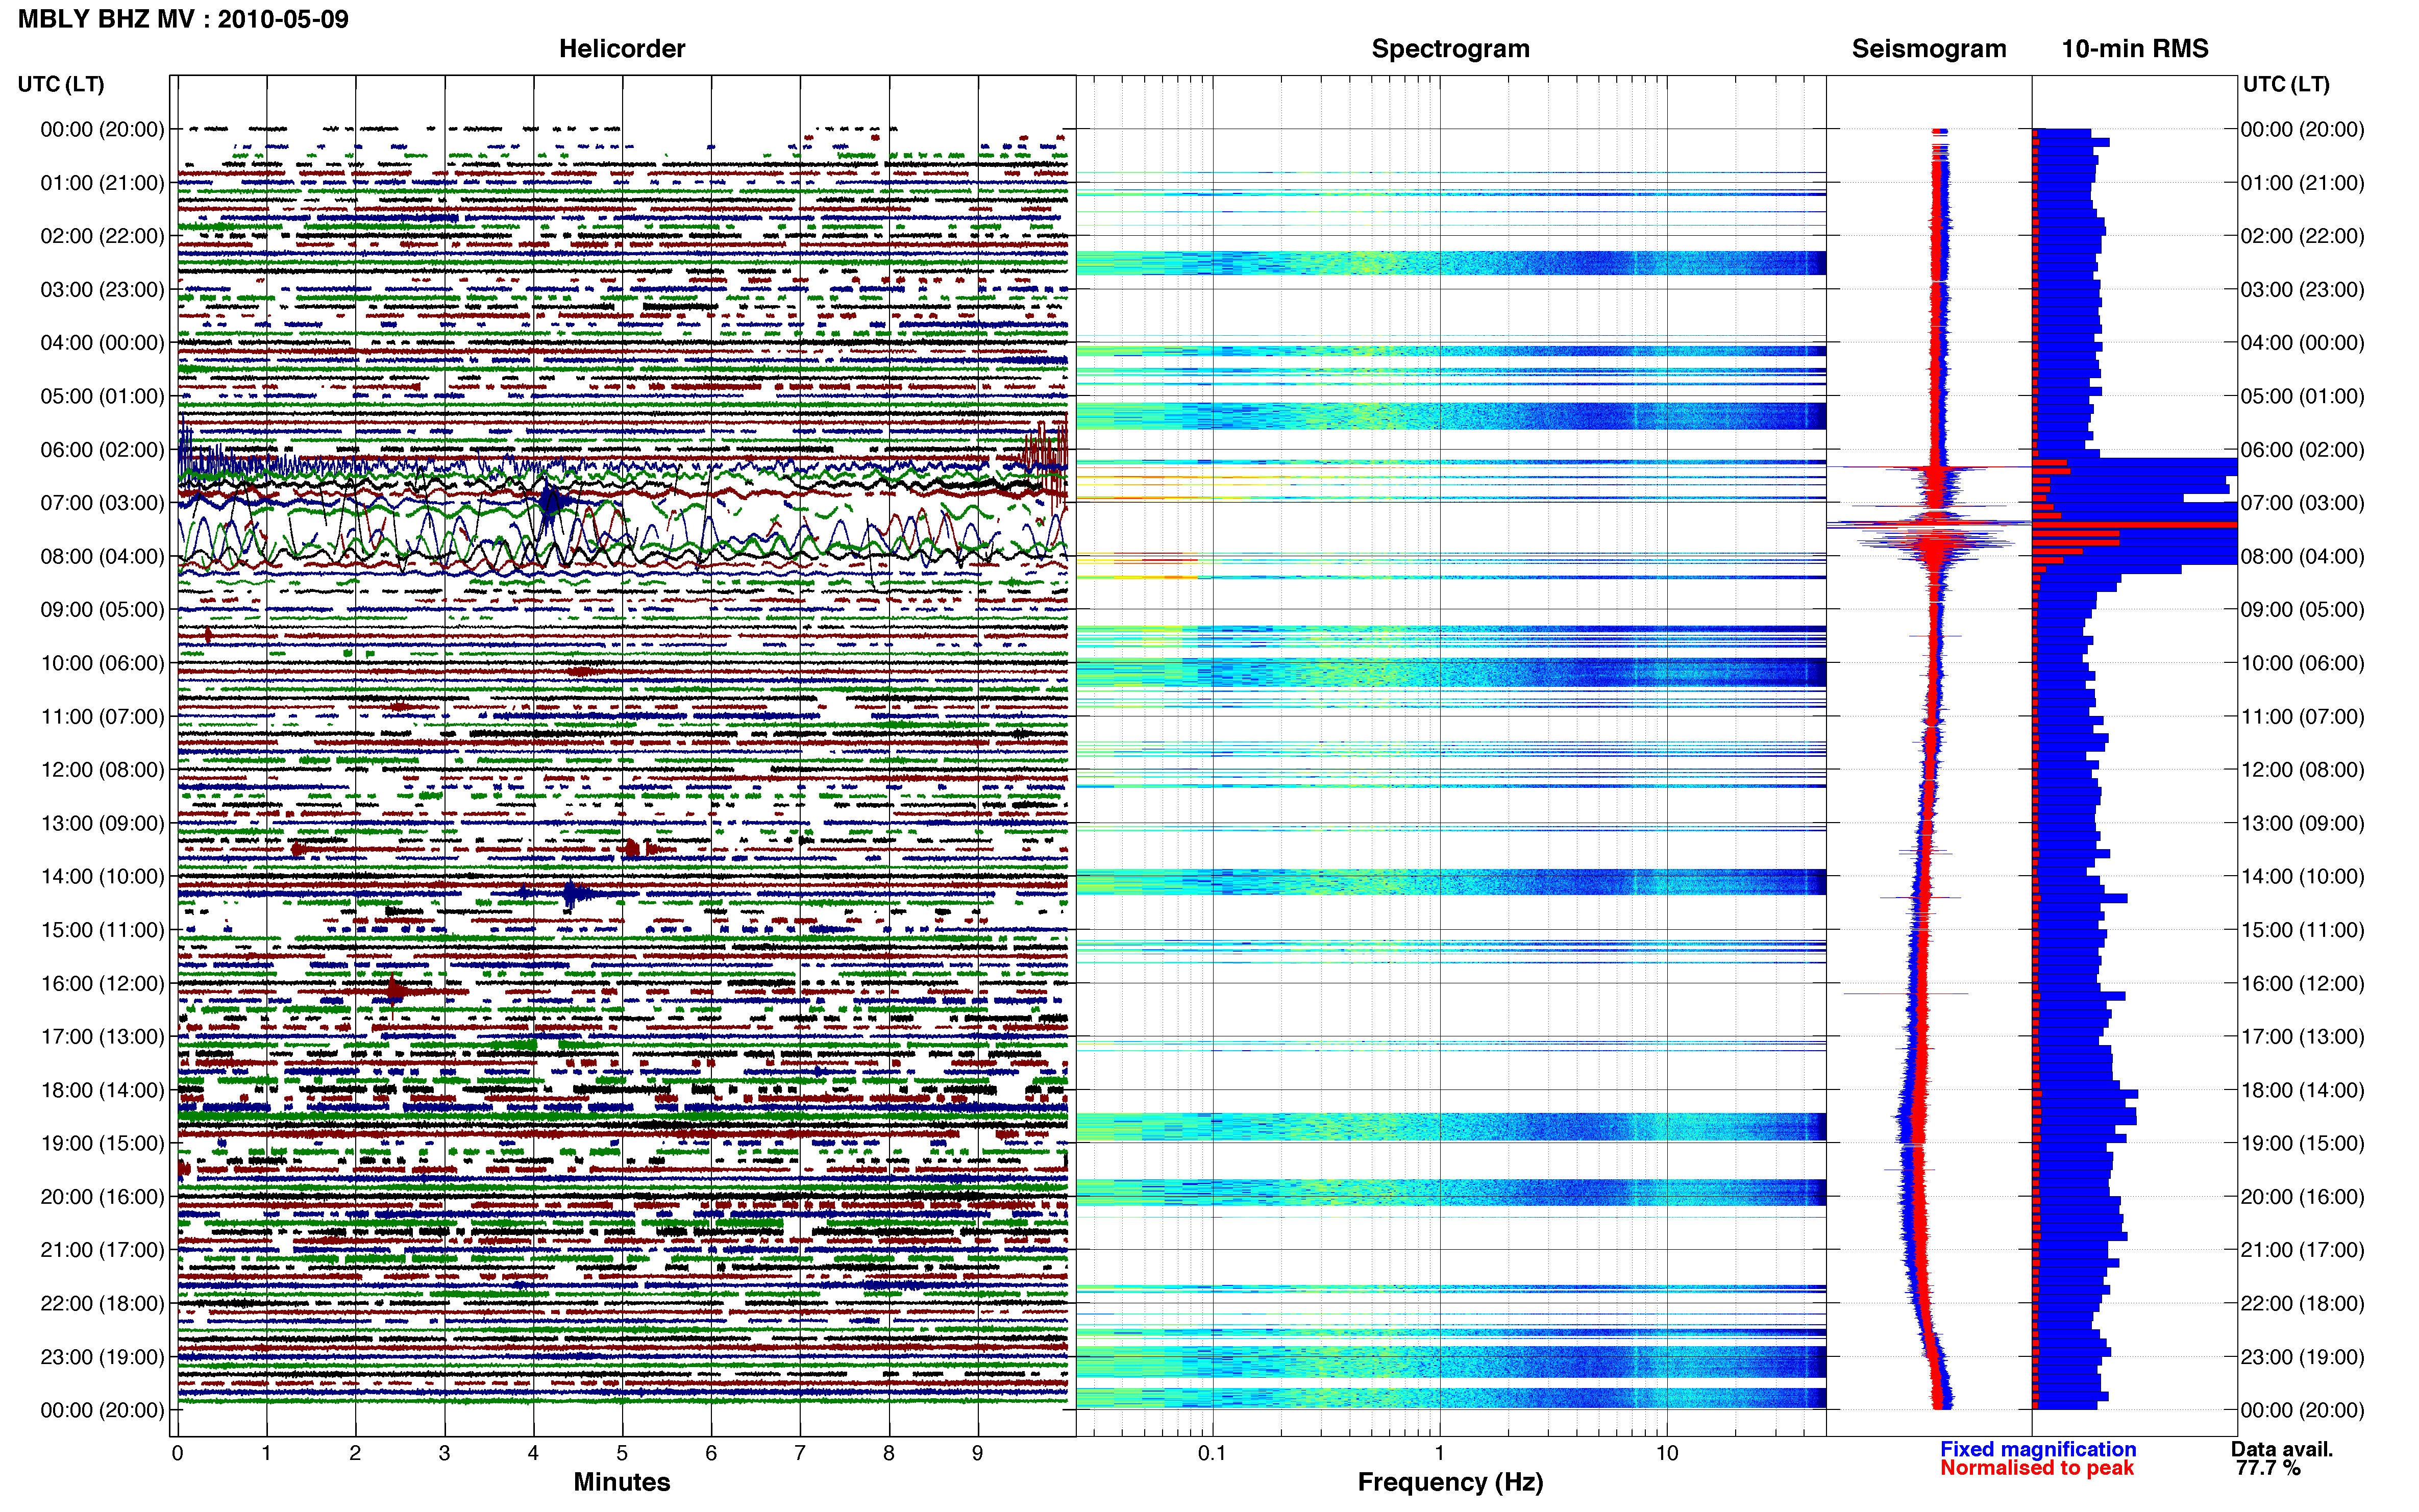Click the right '22:00 (18:00)' time label
This screenshot has height=1512, width=2419.
click(2302, 1303)
